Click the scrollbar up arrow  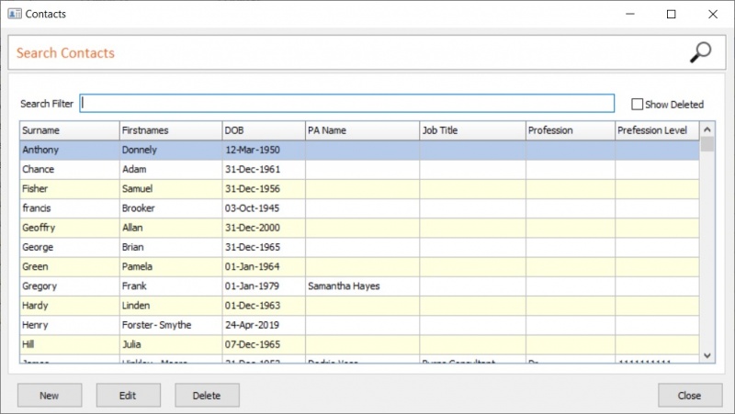coord(707,129)
